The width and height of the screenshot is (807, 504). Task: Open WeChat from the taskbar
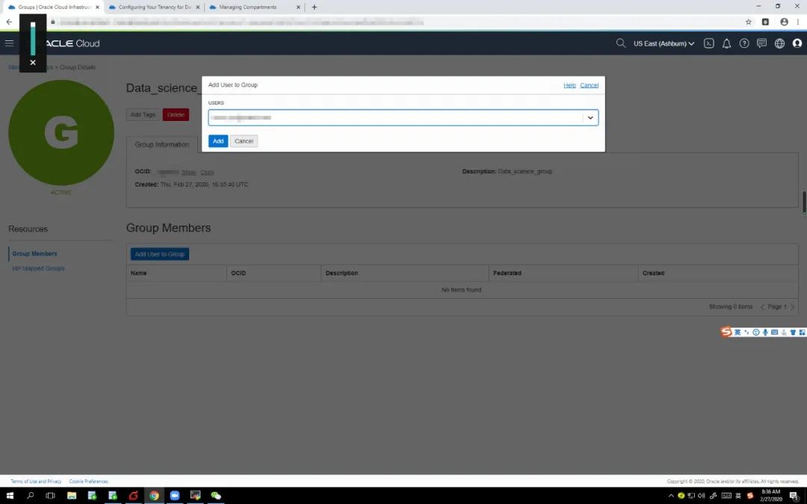click(216, 496)
